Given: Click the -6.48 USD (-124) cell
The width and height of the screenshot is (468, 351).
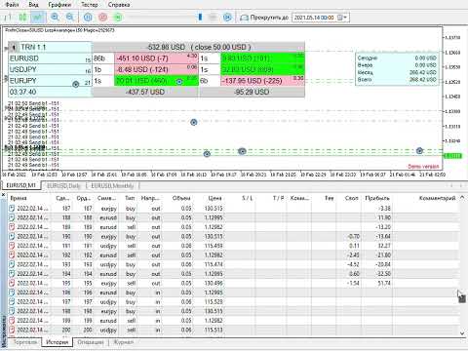Looking at the screenshot, I should (156, 69).
